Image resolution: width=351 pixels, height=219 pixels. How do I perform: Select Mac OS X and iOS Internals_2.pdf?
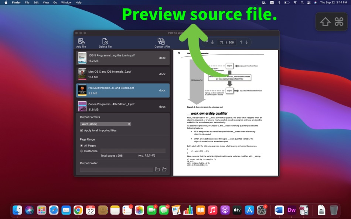tap(123, 74)
